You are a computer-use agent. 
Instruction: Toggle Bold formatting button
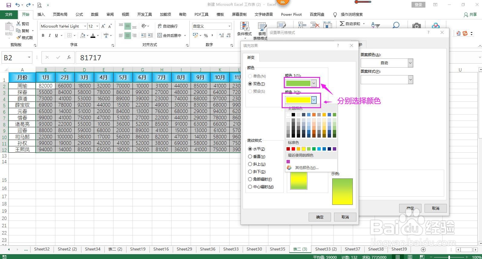(x=43, y=35)
